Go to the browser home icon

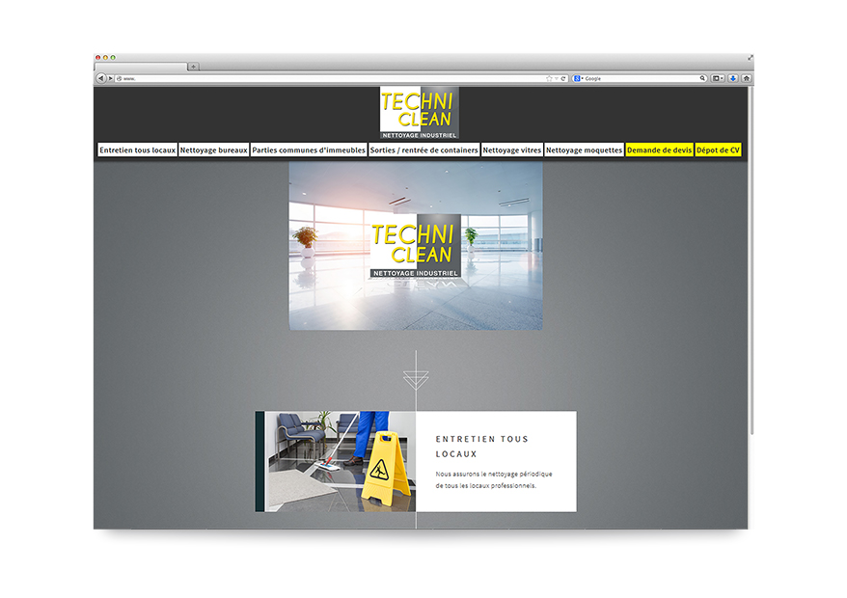click(747, 78)
